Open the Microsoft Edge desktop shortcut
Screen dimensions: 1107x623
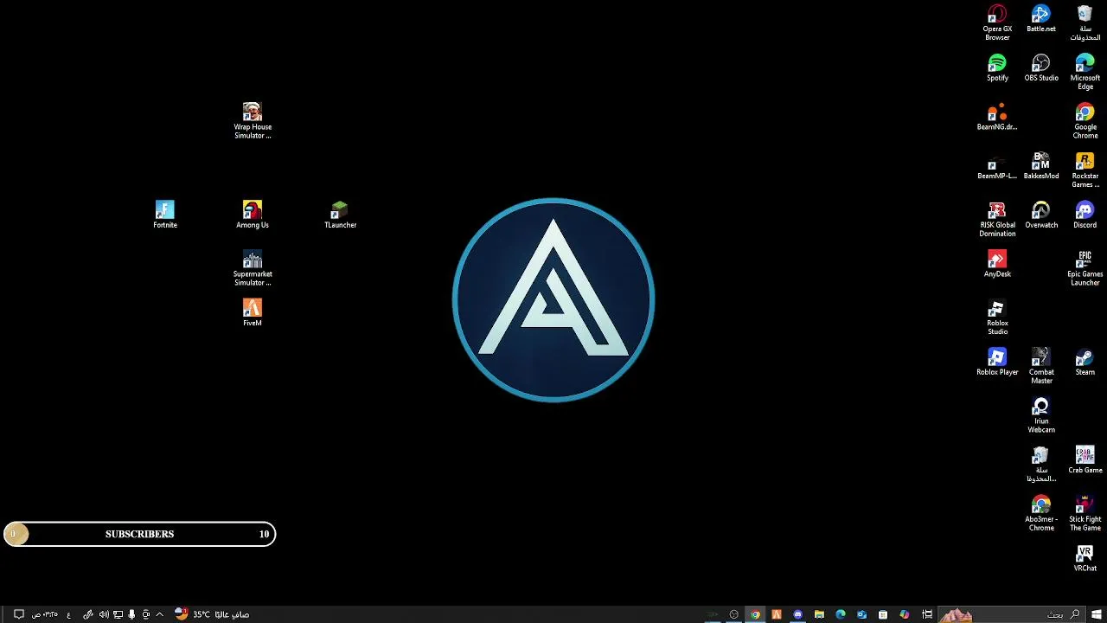click(1085, 73)
